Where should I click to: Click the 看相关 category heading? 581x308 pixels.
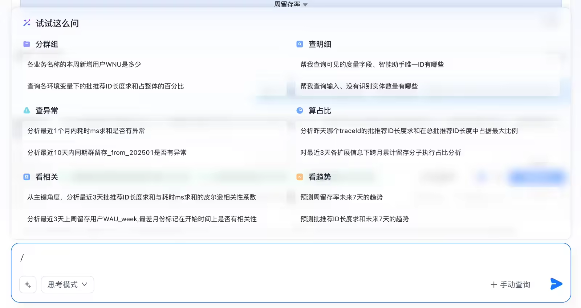click(47, 177)
